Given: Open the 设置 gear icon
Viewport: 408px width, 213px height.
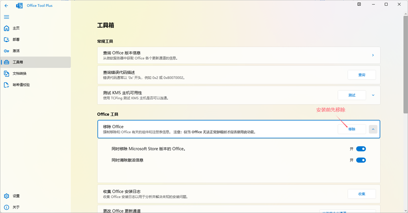Looking at the screenshot, I should [x=6, y=196].
